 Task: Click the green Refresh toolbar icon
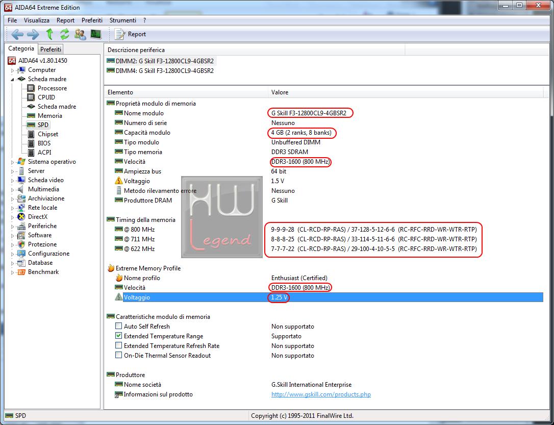pos(64,34)
